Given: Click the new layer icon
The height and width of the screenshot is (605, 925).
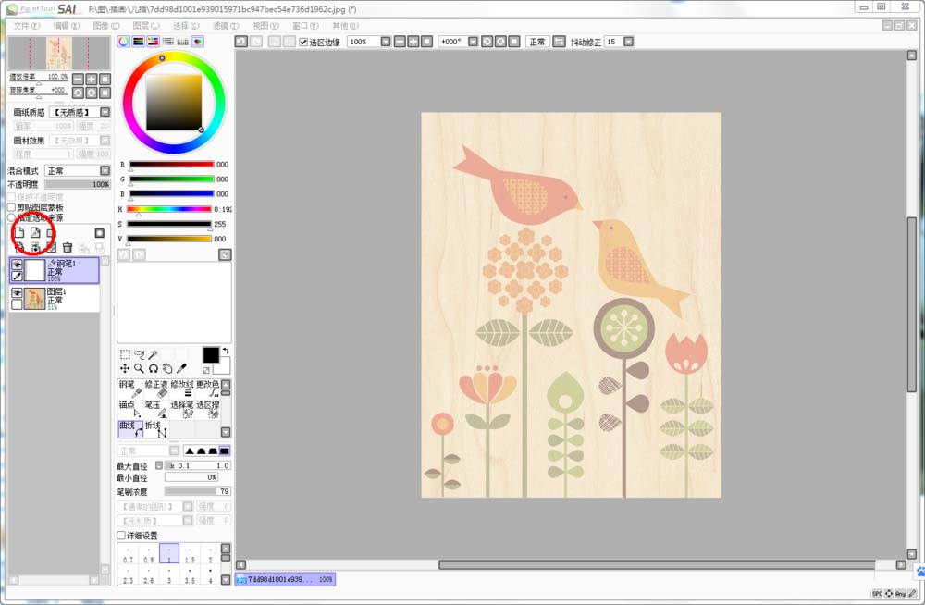Looking at the screenshot, I should [19, 232].
